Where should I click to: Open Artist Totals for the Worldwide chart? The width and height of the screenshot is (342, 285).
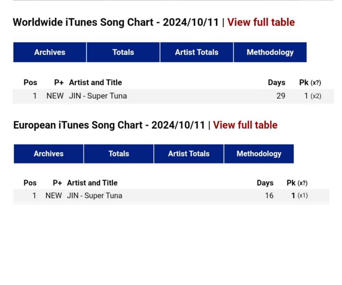(197, 52)
